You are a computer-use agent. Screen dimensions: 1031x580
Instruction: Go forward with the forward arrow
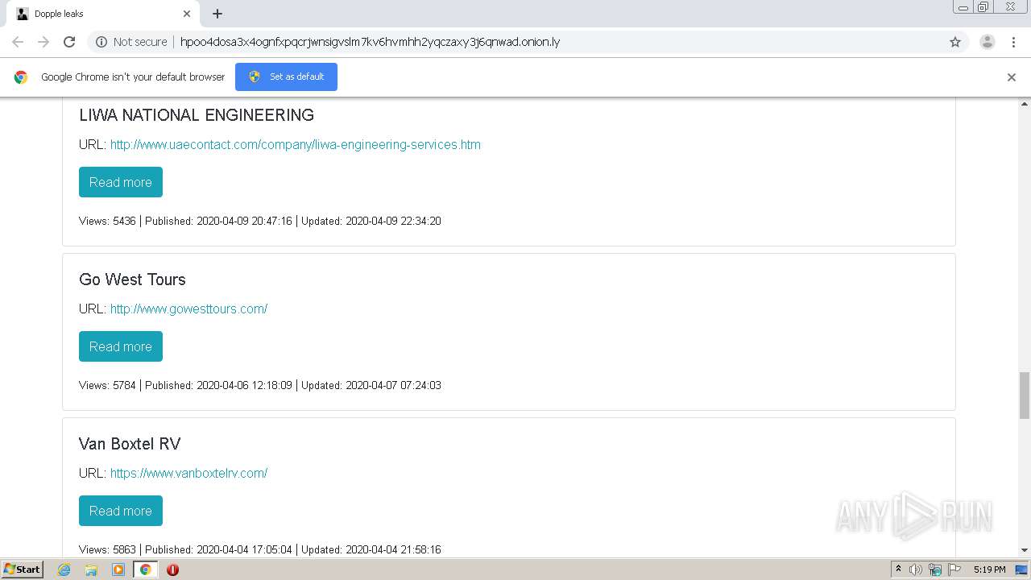tap(43, 42)
